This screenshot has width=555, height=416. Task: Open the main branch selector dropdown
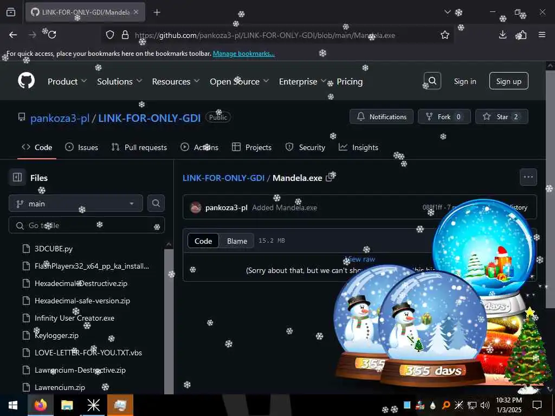[76, 204]
